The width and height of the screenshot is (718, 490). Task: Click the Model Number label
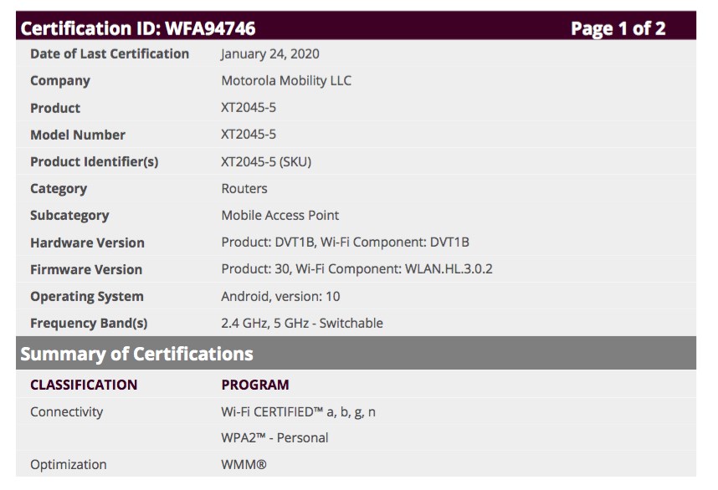point(78,135)
